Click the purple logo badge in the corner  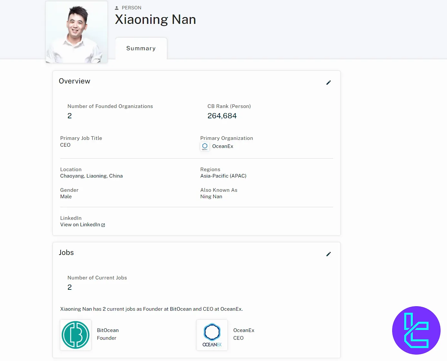click(x=416, y=330)
